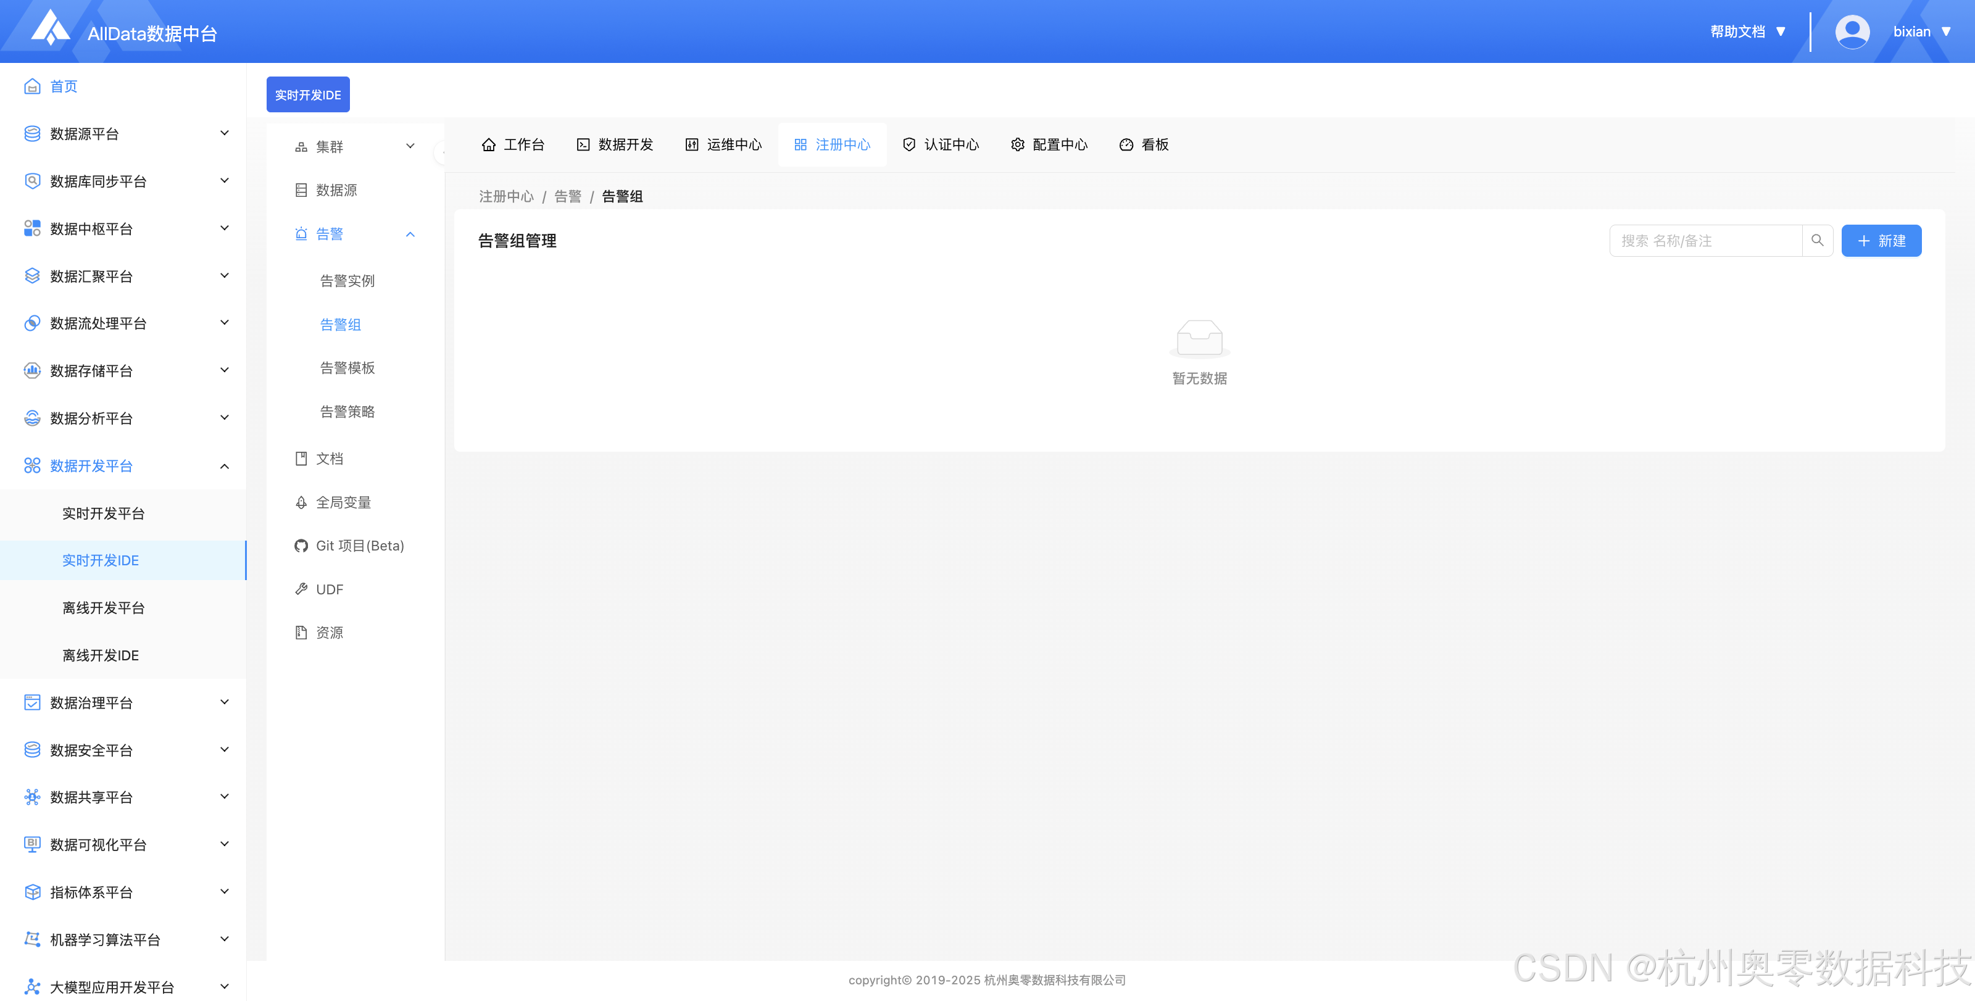Open the 看板 dashboard tab
1975x1001 pixels.
1144,145
